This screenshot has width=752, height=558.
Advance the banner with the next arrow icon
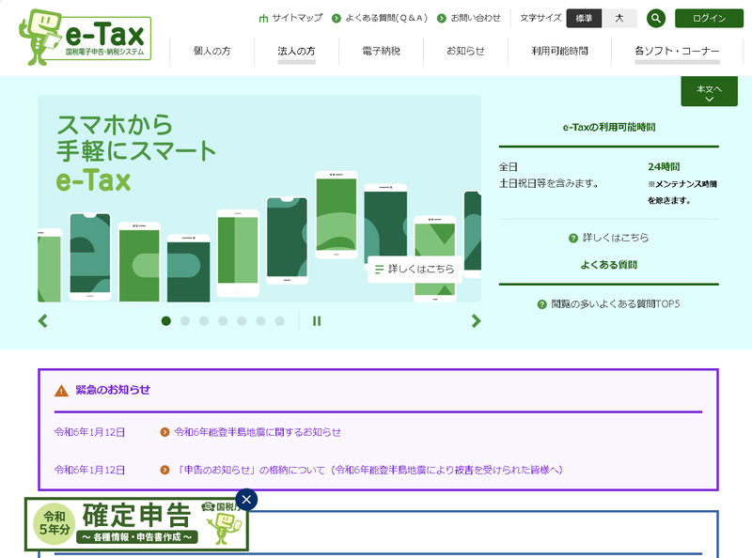476,320
